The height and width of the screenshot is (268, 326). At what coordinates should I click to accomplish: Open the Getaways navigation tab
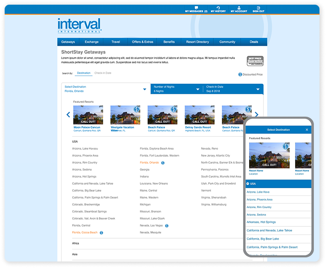tap(68, 42)
